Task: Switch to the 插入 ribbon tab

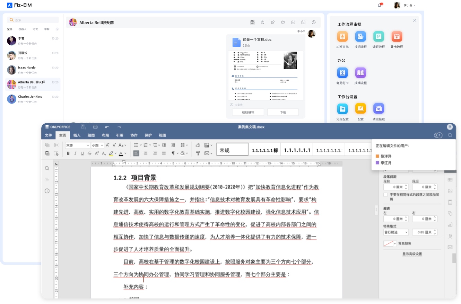Action: click(x=77, y=135)
